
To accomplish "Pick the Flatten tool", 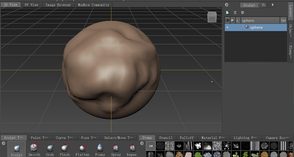I will pyautogui.click(x=82, y=149).
